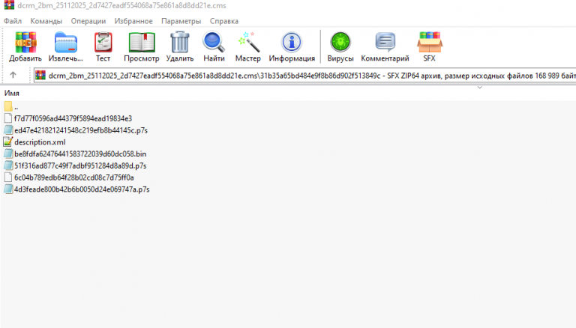Open the Команды menu
576x328 pixels.
[46, 21]
